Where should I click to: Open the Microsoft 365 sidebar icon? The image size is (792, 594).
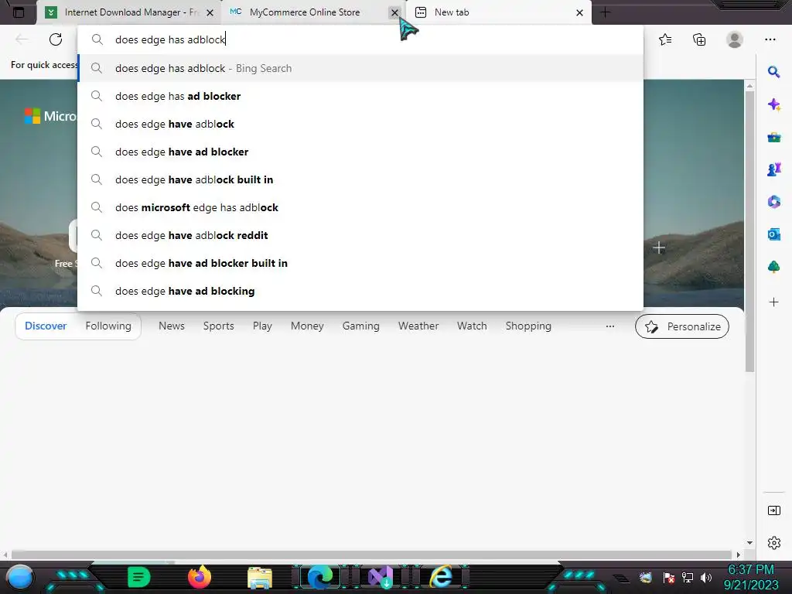pos(773,202)
